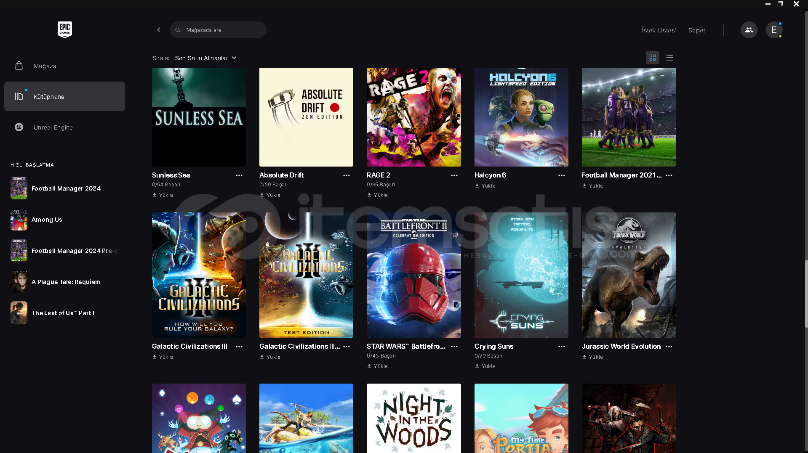Click Yükle under Crying Suns
808x453 pixels.
click(x=485, y=366)
